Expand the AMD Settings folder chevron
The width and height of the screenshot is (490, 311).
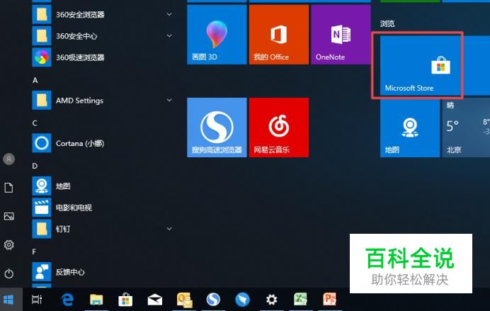[169, 100]
